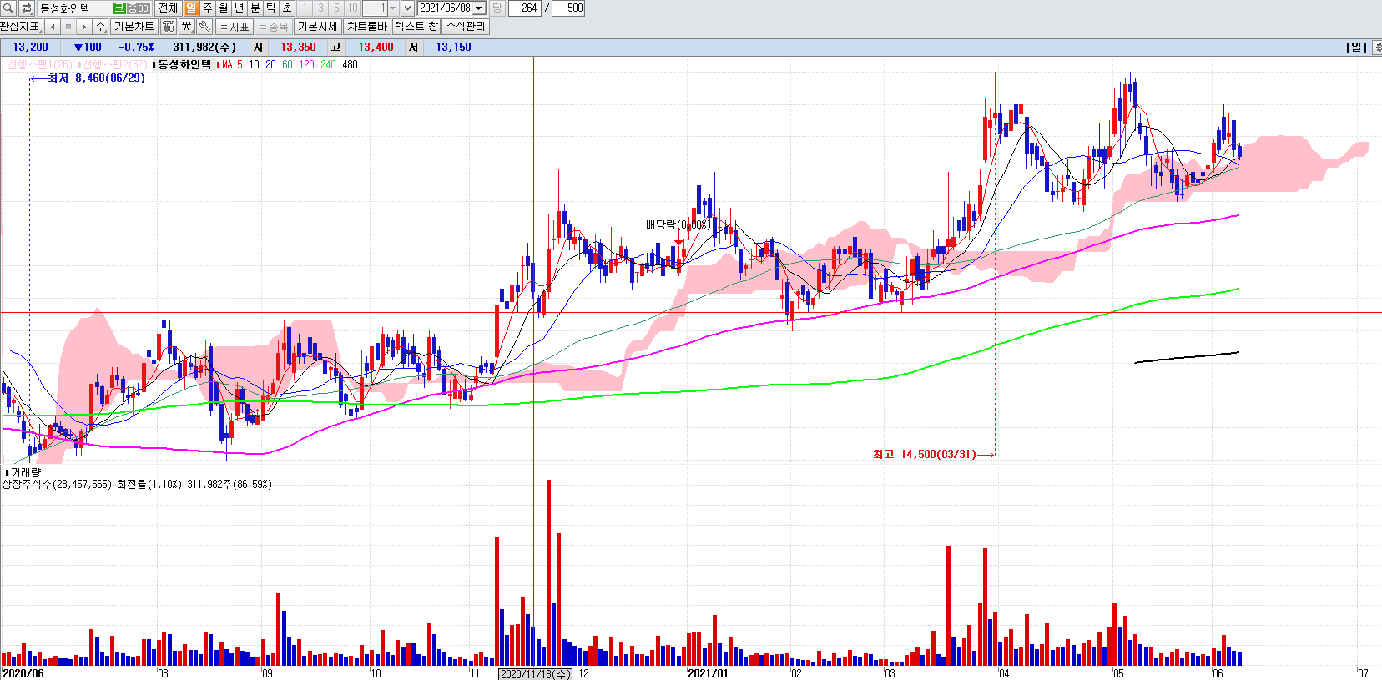1382x680 pixels.
Task: Click the 최저 8,460(06/29) annotation
Action: coord(96,78)
